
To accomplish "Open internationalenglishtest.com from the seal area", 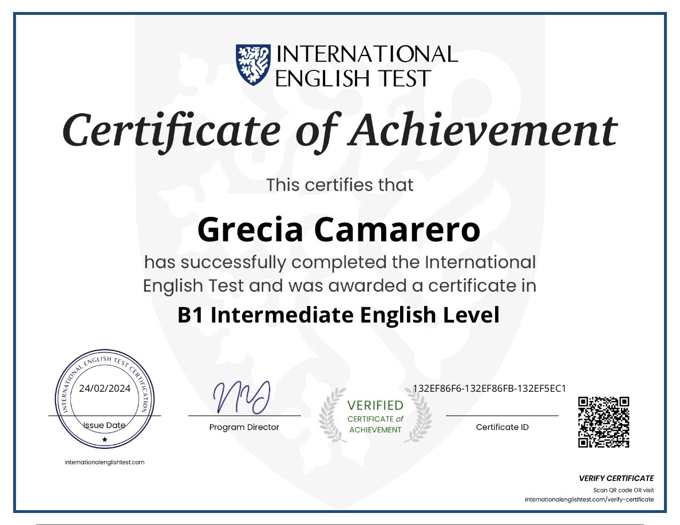I will [104, 463].
